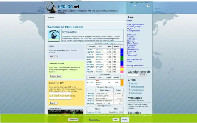Image resolution: width=197 pixels, height=123 pixels.
Task: Click the Current activity propagation banner
Action: 65,112
